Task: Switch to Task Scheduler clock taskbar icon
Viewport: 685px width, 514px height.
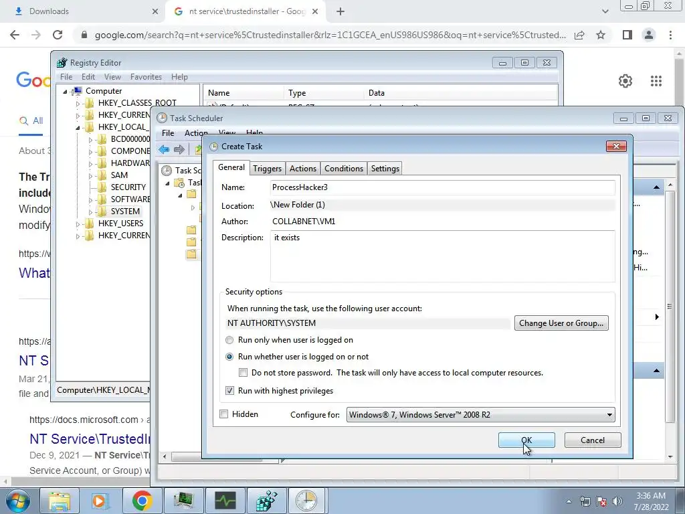Action: tap(308, 501)
